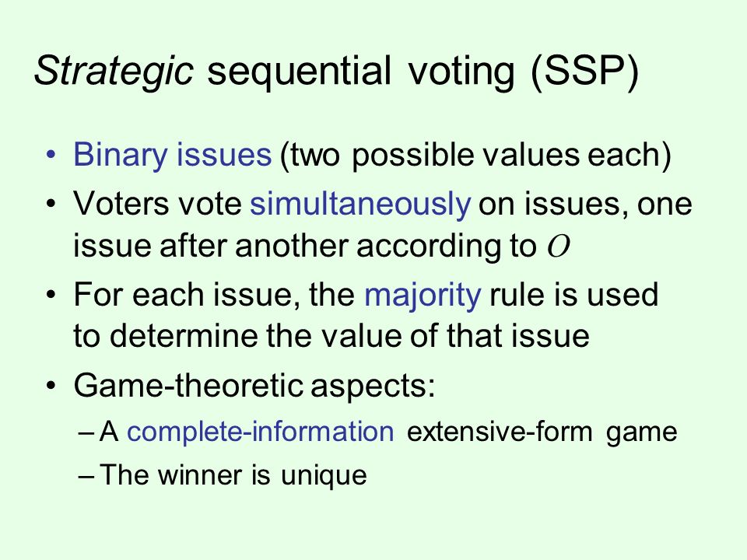Click the bullet before "Game-theoretic aspects"
Image resolution: width=747 pixels, height=560 pixels.
click(x=51, y=385)
